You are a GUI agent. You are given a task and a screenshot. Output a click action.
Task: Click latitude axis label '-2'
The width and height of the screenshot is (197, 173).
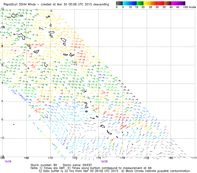(2, 138)
